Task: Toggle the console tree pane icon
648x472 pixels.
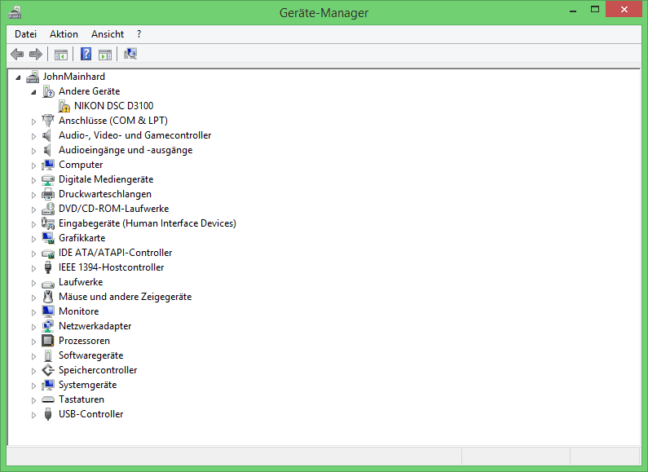Action: [x=61, y=54]
